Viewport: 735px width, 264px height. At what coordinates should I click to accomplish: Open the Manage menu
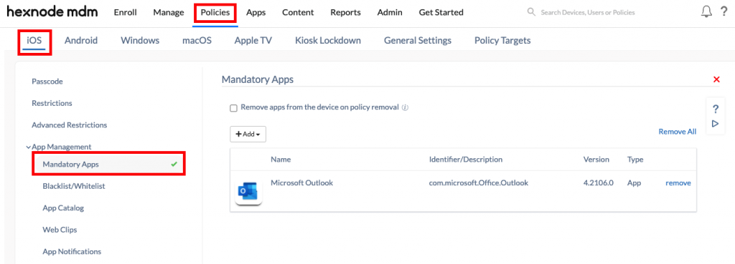click(167, 13)
